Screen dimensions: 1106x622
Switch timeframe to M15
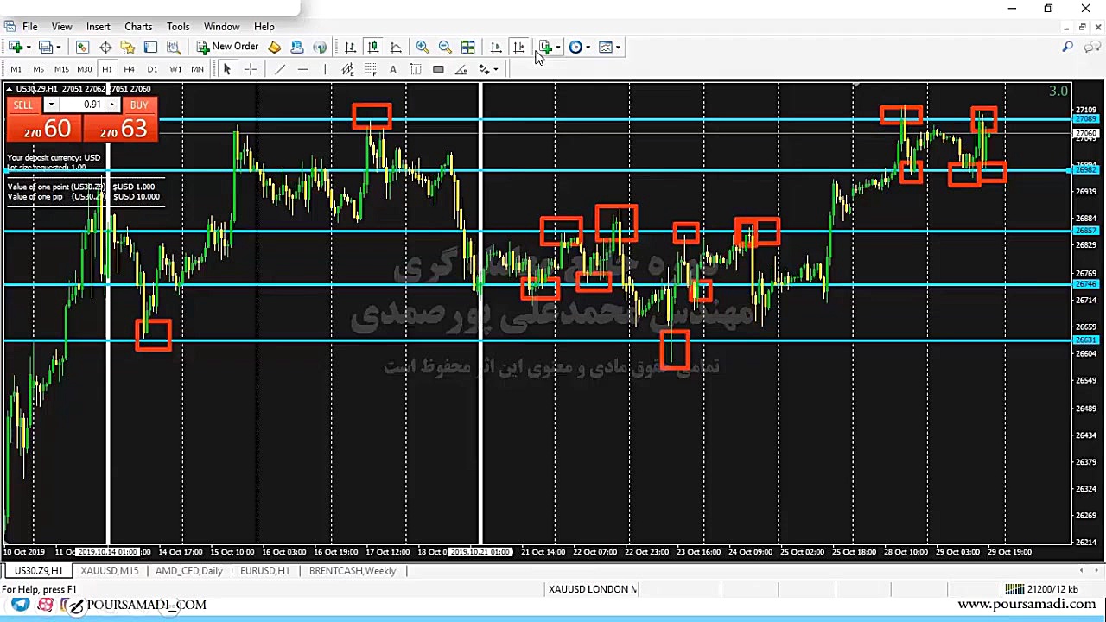click(x=61, y=69)
